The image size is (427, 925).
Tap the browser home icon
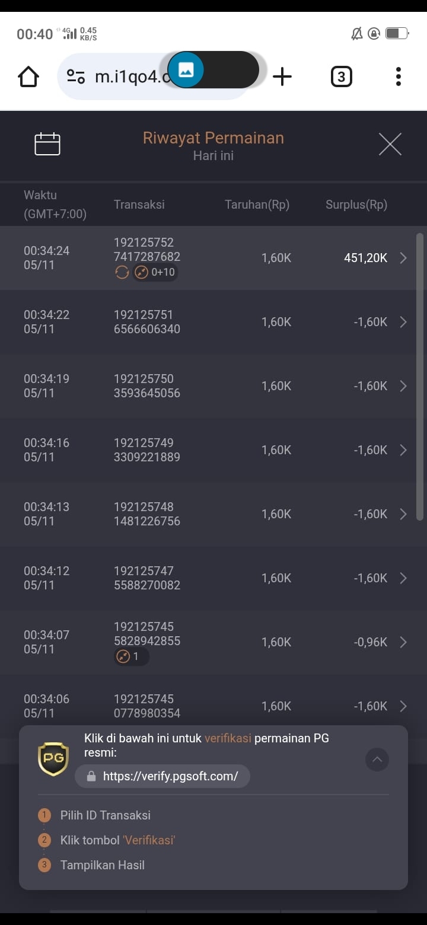pyautogui.click(x=28, y=76)
